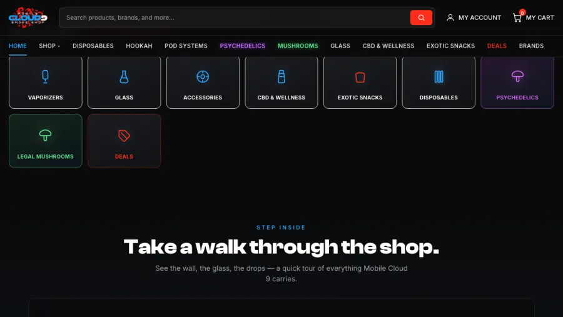
Task: Open Exotic Snacks in nav bar
Action: coord(450,46)
